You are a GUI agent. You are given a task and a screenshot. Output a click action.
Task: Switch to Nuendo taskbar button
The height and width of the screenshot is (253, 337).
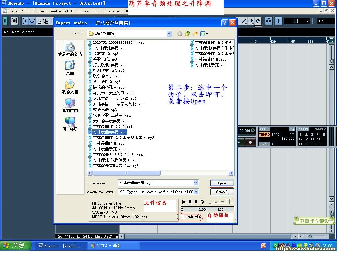(x=60, y=246)
